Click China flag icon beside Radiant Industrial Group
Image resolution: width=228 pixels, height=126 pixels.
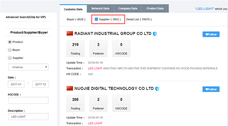[x=70, y=34]
